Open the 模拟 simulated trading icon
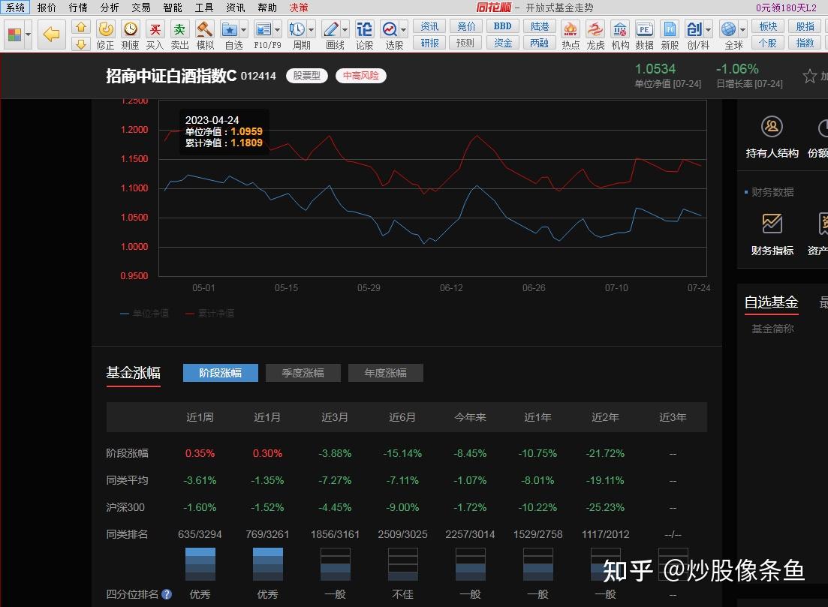The height and width of the screenshot is (607, 828). [205, 35]
